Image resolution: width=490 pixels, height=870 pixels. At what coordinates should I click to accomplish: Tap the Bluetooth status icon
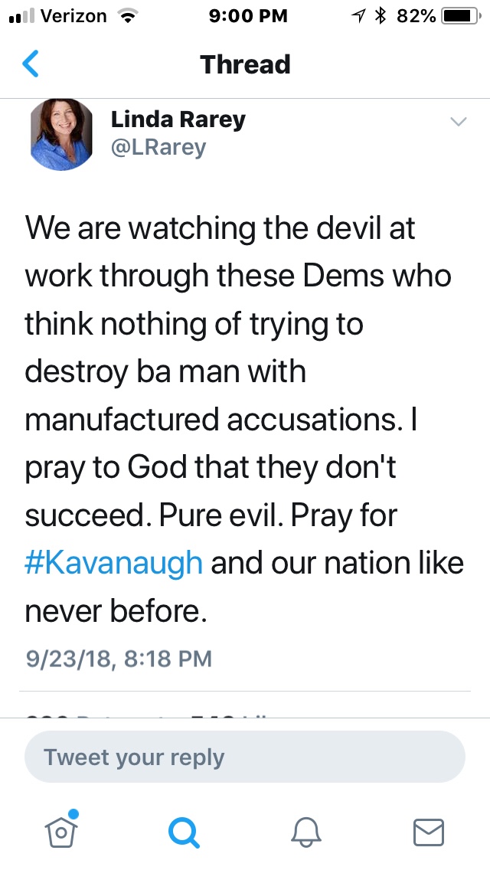[x=379, y=16]
